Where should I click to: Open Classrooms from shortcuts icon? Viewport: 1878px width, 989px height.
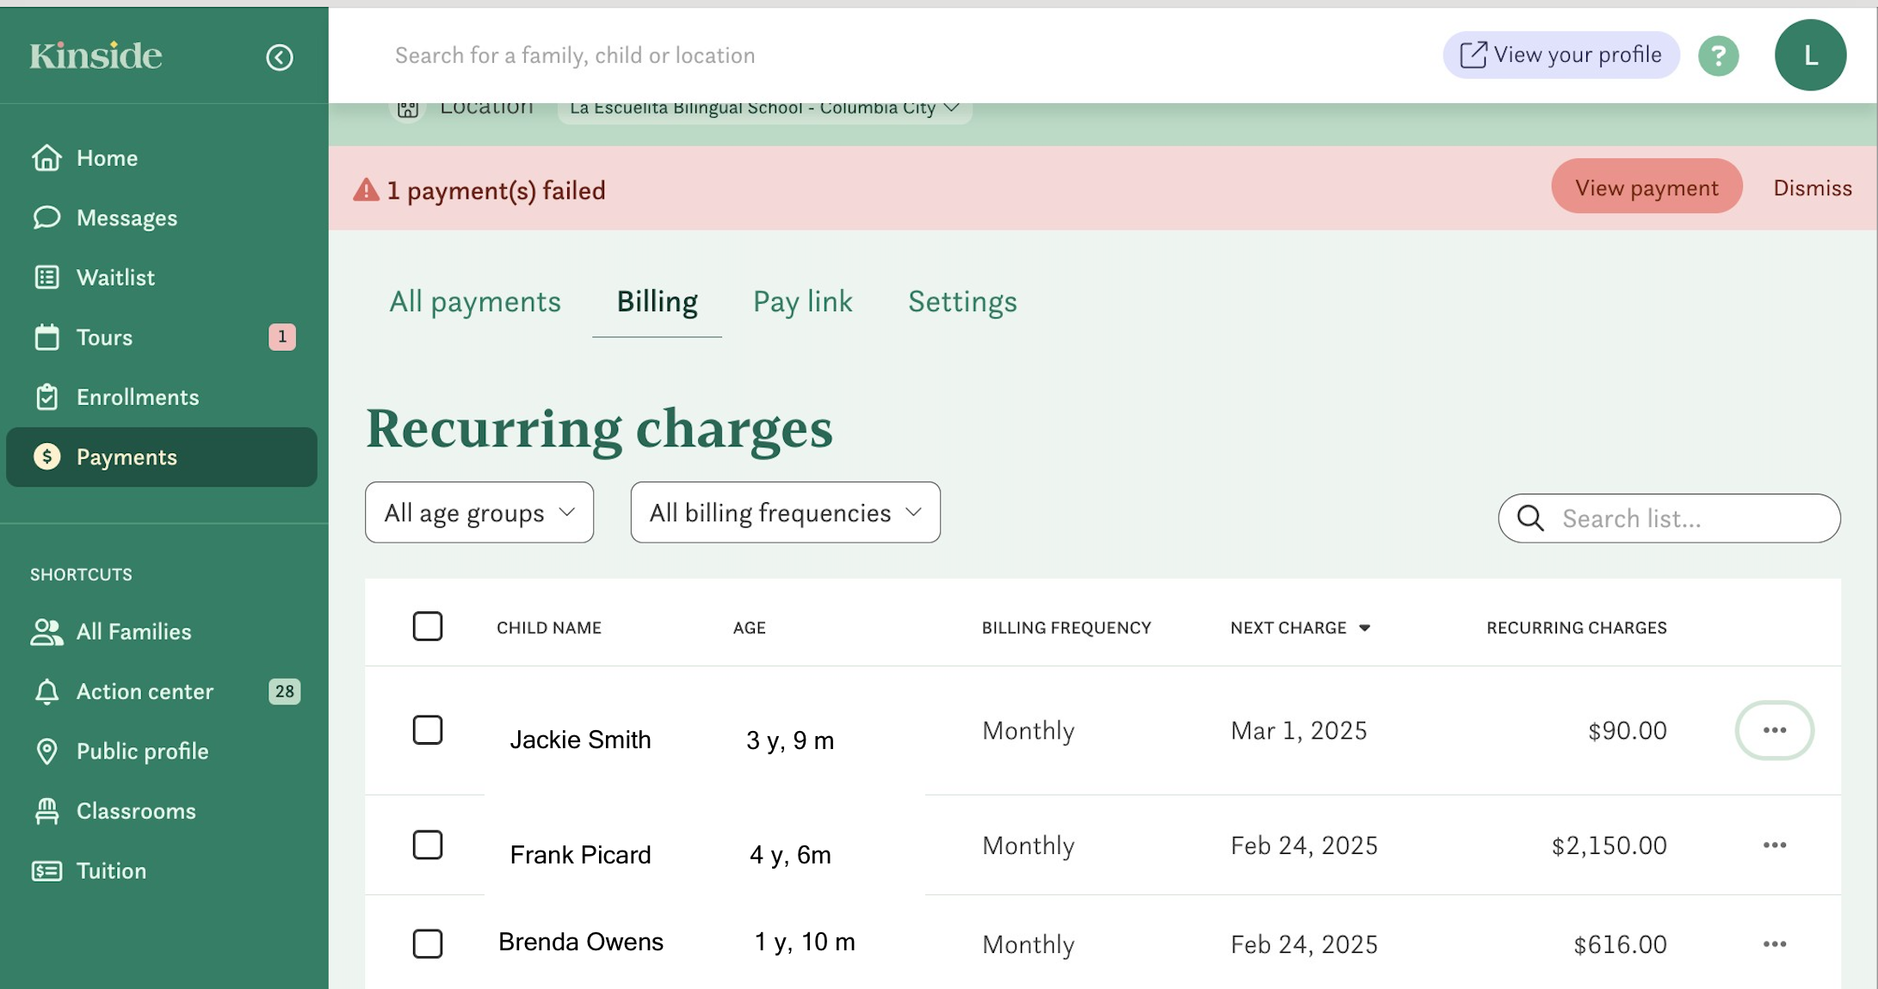tap(46, 811)
